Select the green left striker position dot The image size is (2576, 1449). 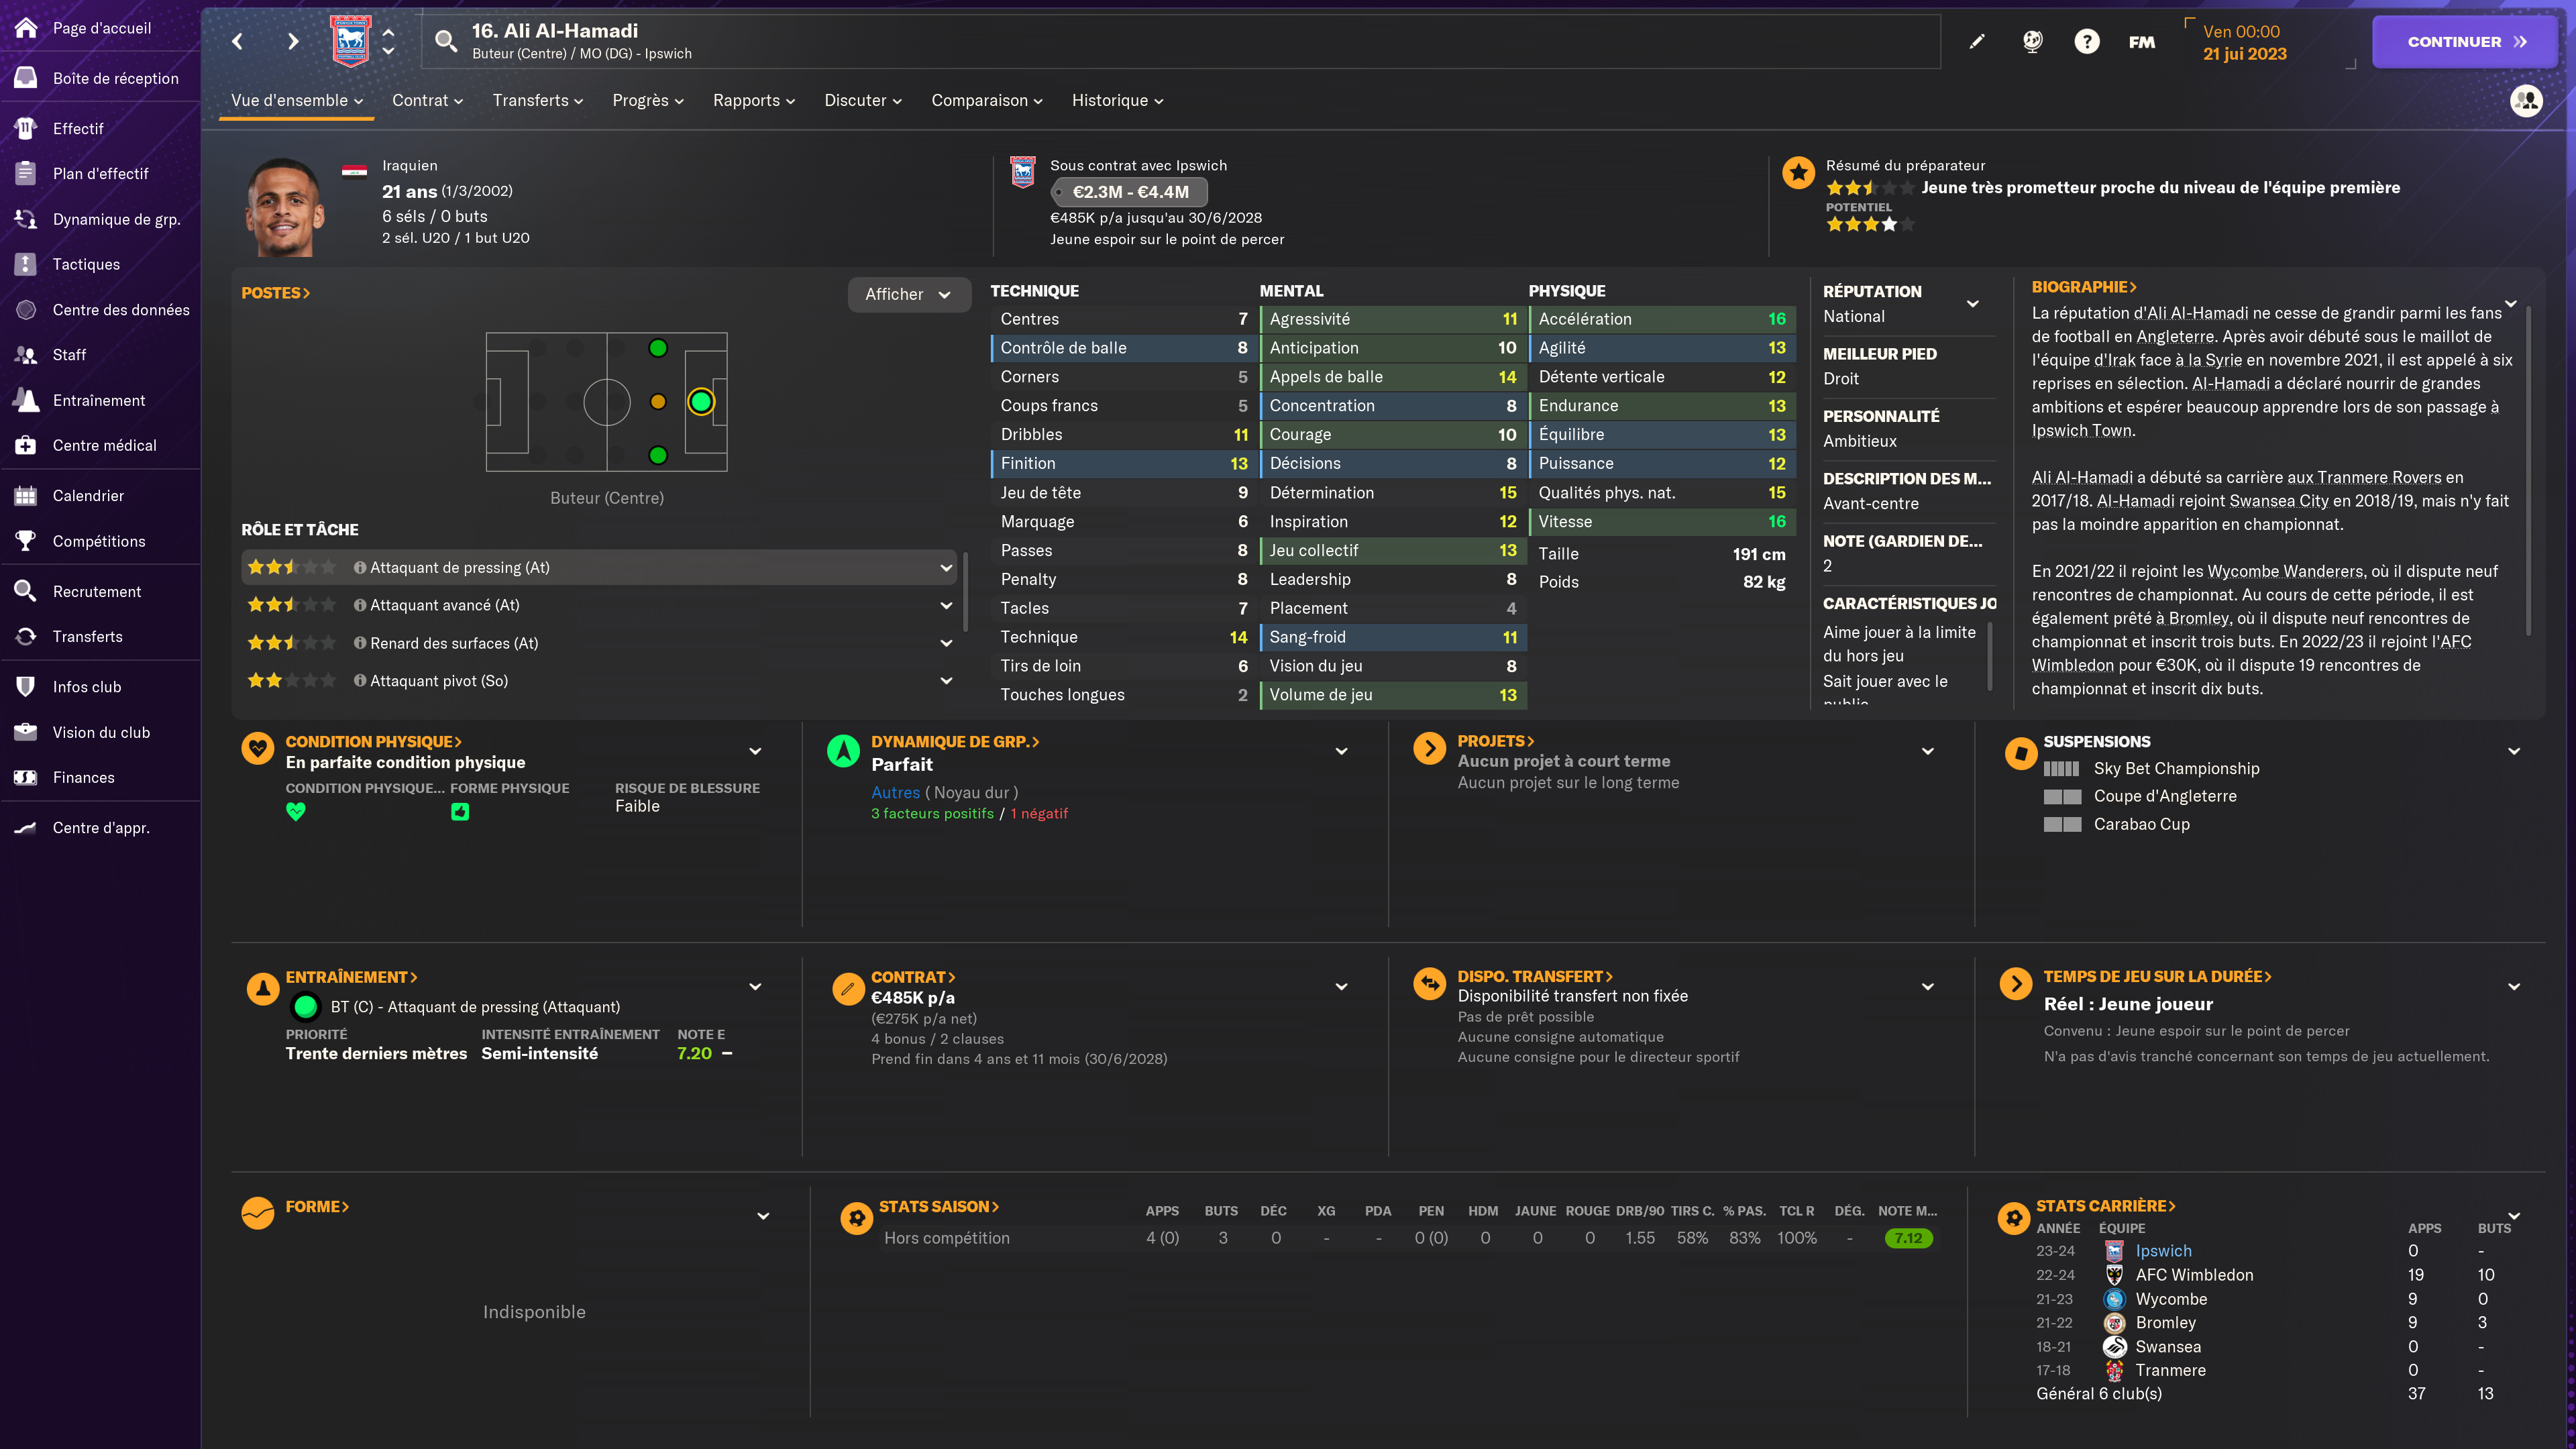pos(657,348)
